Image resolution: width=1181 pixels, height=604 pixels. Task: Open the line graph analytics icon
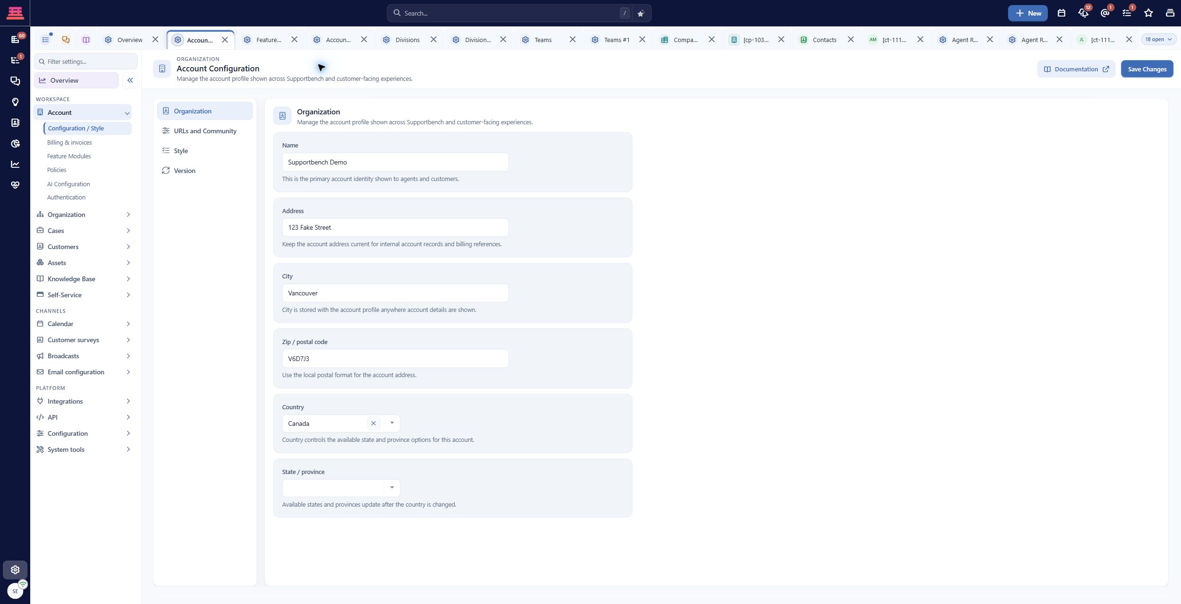tap(15, 164)
